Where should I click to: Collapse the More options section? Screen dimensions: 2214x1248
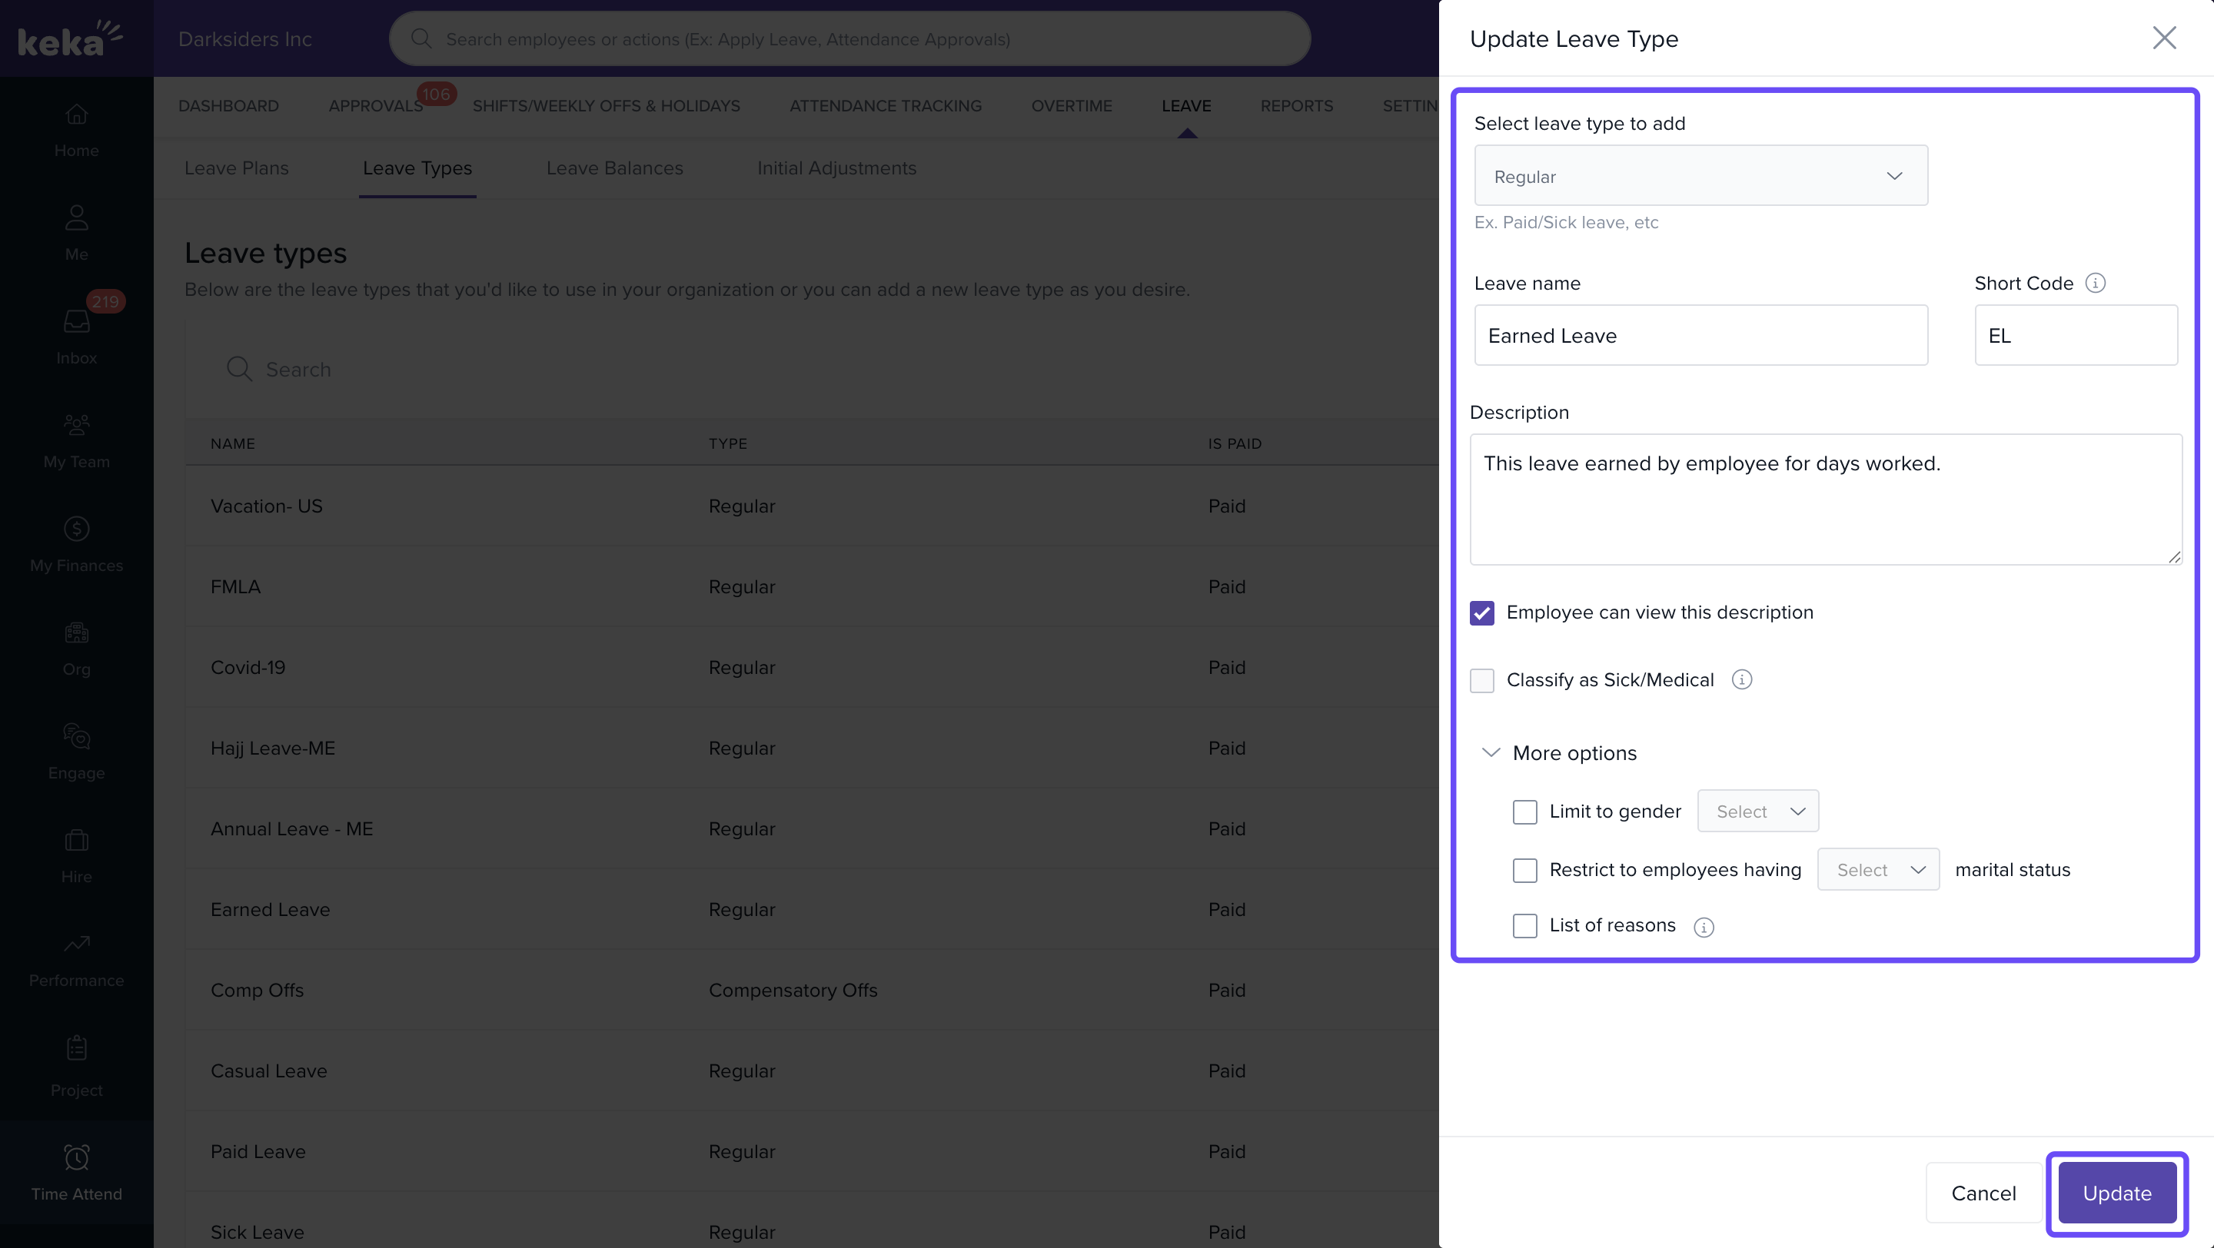pyautogui.click(x=1491, y=752)
